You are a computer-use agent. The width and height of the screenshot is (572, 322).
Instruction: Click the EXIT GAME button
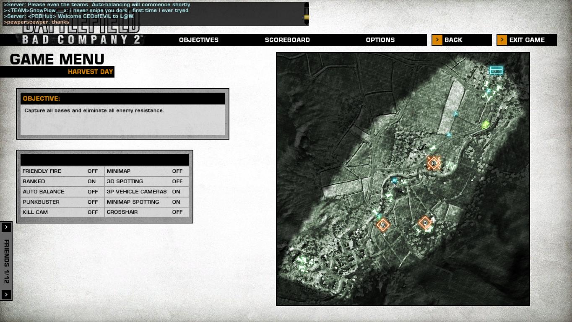(527, 40)
